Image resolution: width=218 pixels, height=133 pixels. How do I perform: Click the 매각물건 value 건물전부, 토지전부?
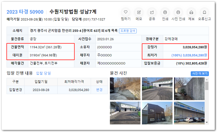tap(44, 63)
